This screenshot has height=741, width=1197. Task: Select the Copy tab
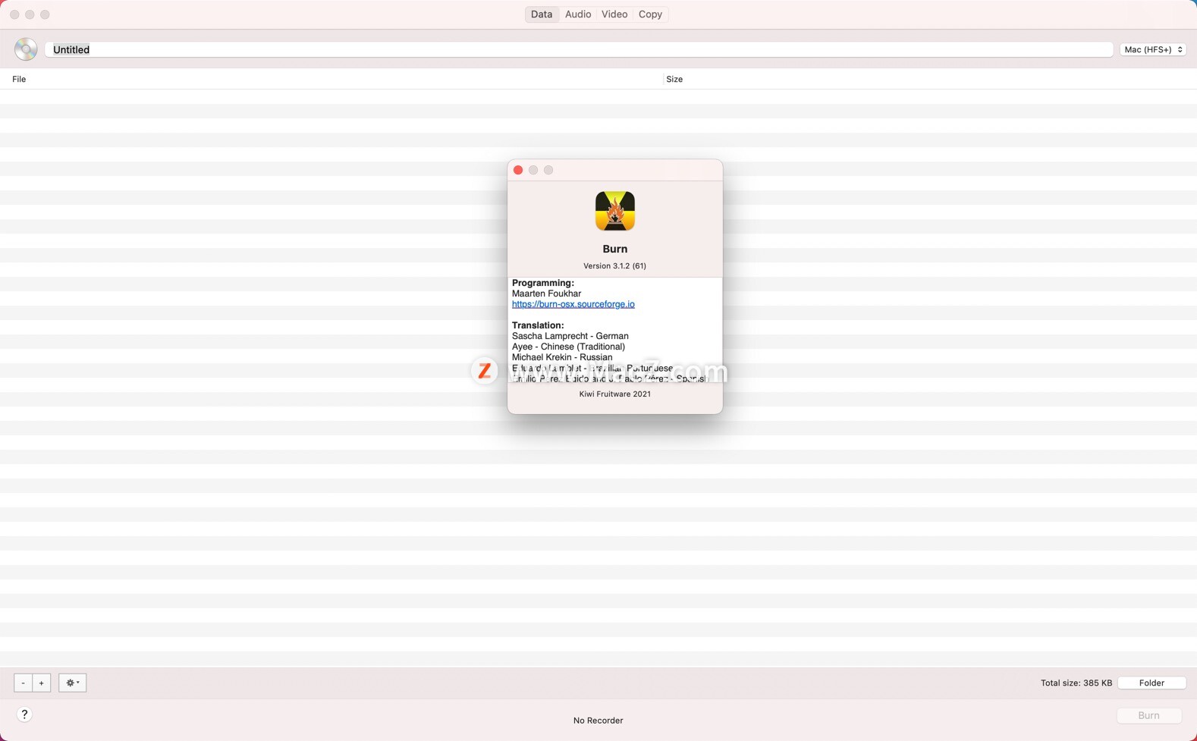pos(650,14)
